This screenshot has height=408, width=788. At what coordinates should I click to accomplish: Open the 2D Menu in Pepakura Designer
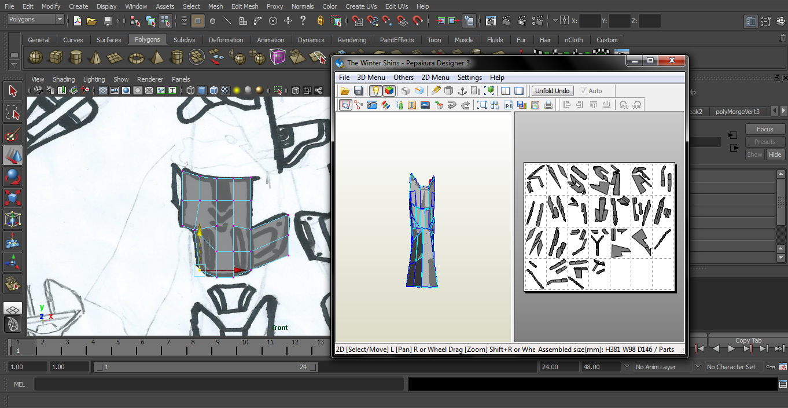tap(435, 78)
